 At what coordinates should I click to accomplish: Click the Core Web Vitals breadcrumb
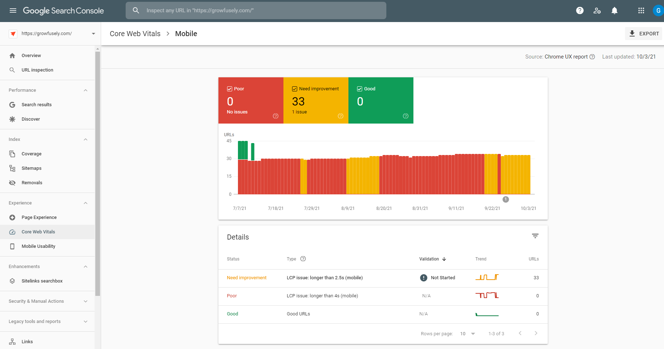point(135,34)
